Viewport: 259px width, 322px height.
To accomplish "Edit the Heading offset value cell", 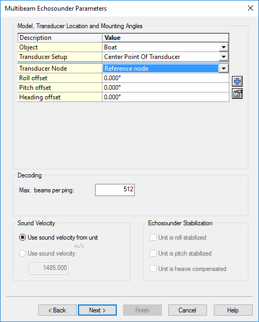I will pos(166,97).
